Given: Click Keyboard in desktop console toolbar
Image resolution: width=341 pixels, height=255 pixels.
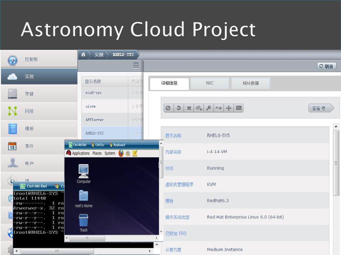Looking at the screenshot, I should pyautogui.click(x=117, y=145).
